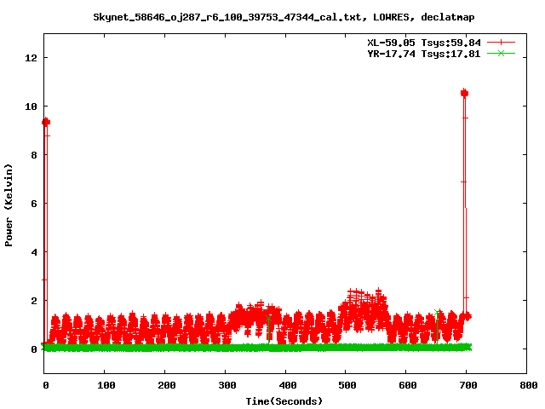Click x-axis tick label '800'
This screenshot has width=545, height=409.
click(529, 385)
